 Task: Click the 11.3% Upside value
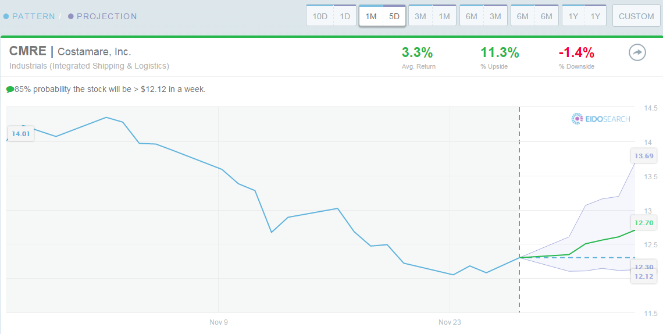click(x=500, y=53)
